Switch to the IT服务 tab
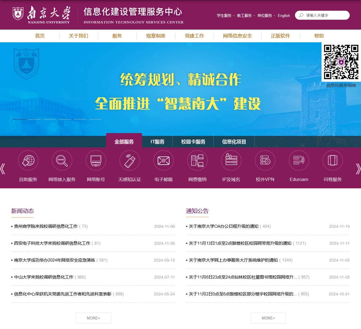 [x=157, y=142]
